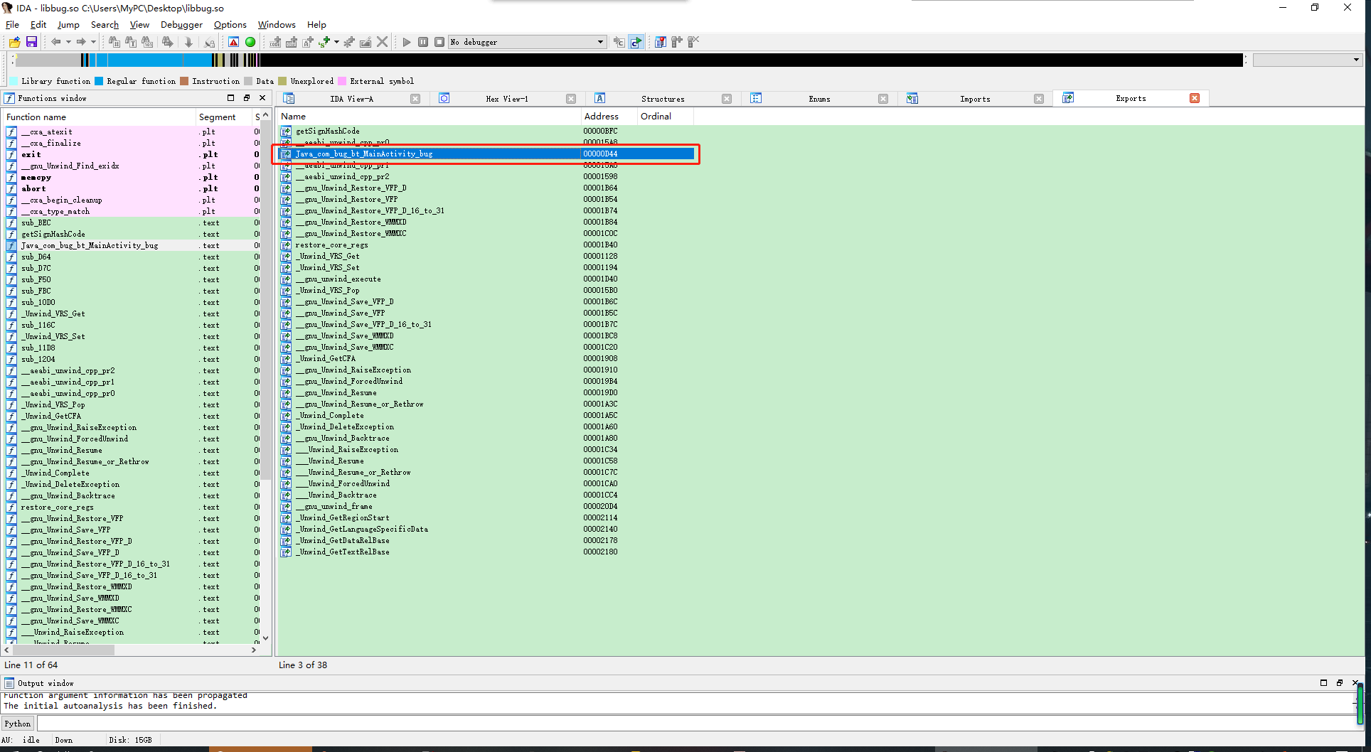Close the IDA View-A tab

tap(415, 99)
